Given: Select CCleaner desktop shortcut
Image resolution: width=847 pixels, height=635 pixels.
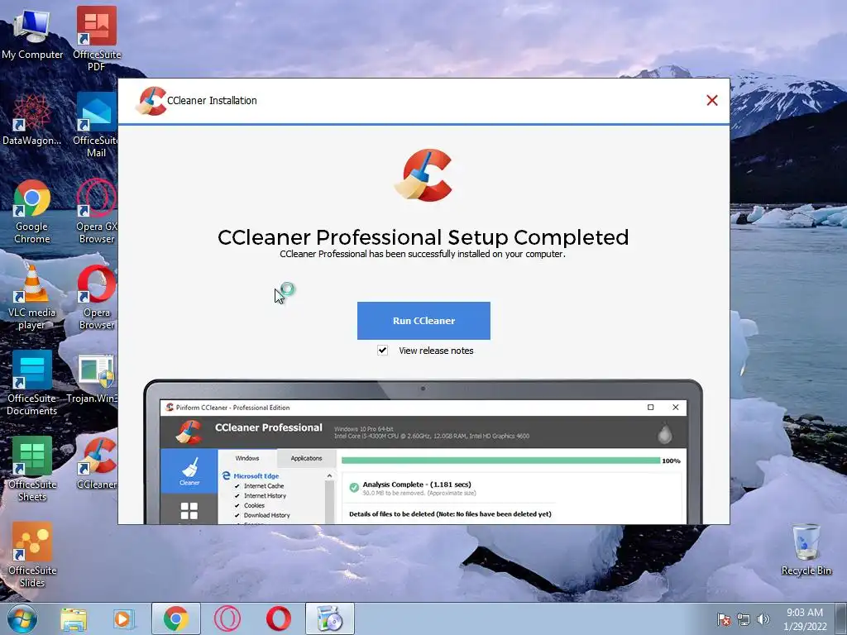Looking at the screenshot, I should point(97,464).
